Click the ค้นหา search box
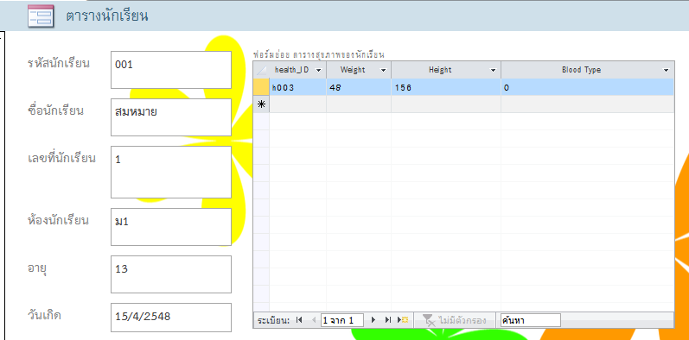 click(x=531, y=320)
